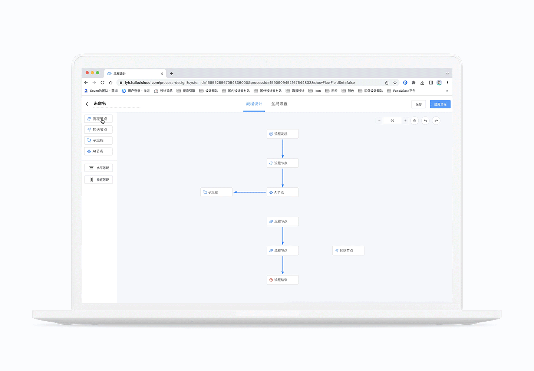
Task: Select the AI节点 node on the canvas
Action: tap(283, 192)
